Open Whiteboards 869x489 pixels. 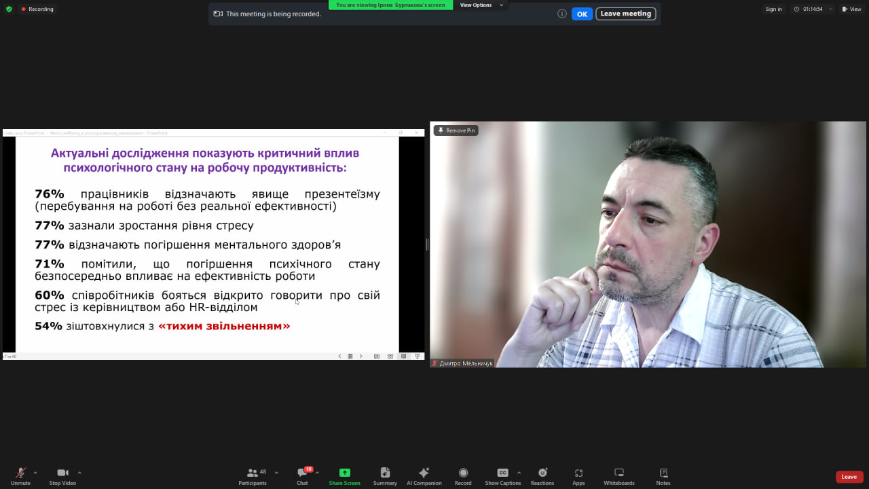coord(619,476)
